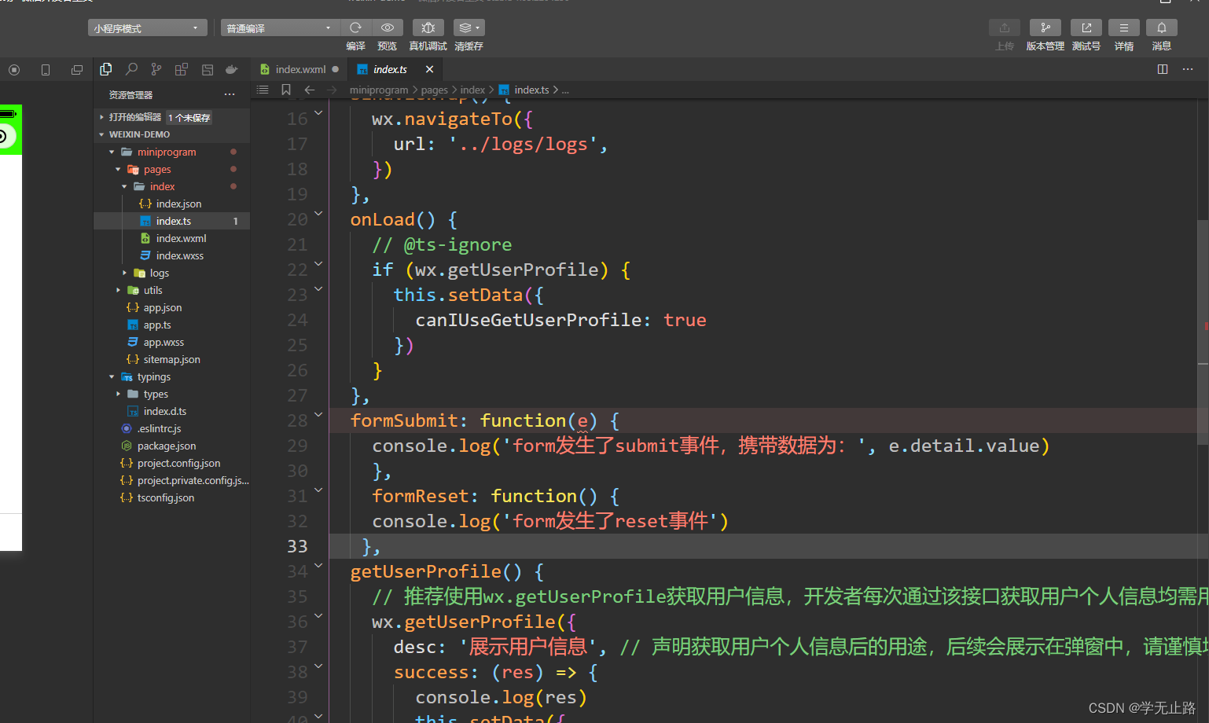Click the compile (编译) refresh icon
The width and height of the screenshot is (1209, 723).
[x=355, y=28]
